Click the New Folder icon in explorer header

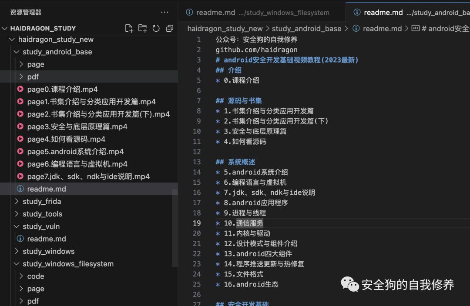click(142, 28)
